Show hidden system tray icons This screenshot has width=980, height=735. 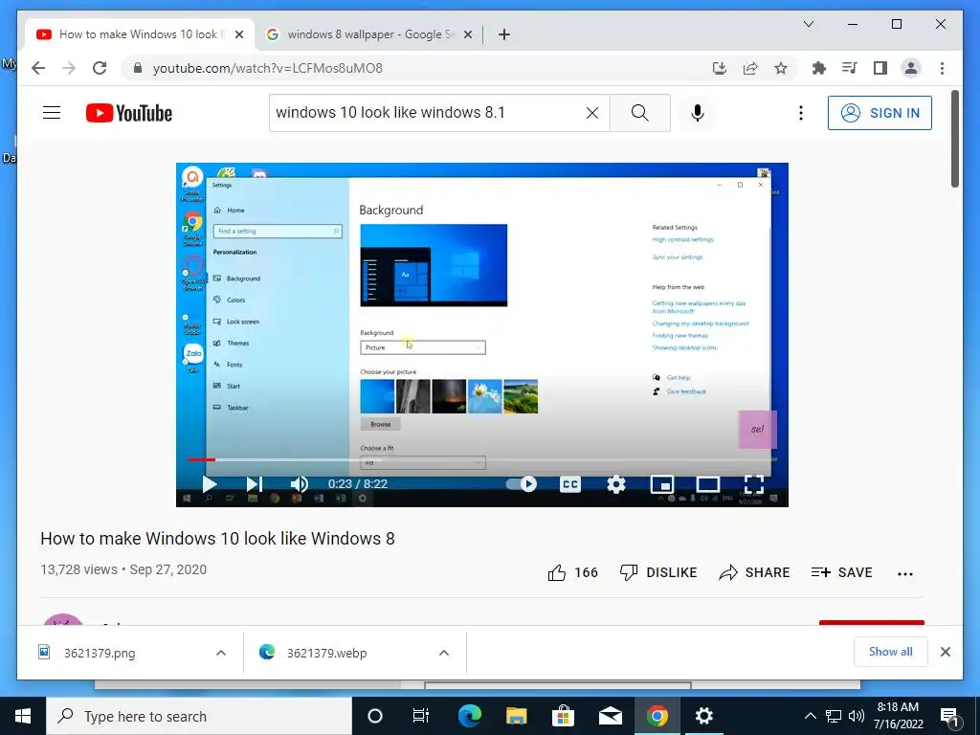[810, 716]
